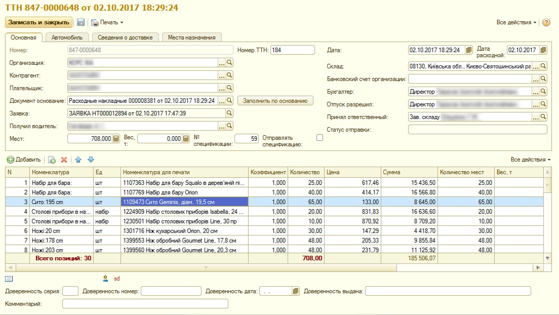
Task: Open calendar picker for Дата field
Action: point(469,50)
